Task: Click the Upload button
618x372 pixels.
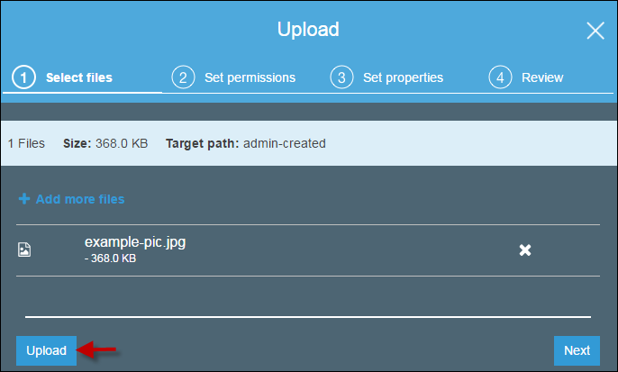Action: 46,350
